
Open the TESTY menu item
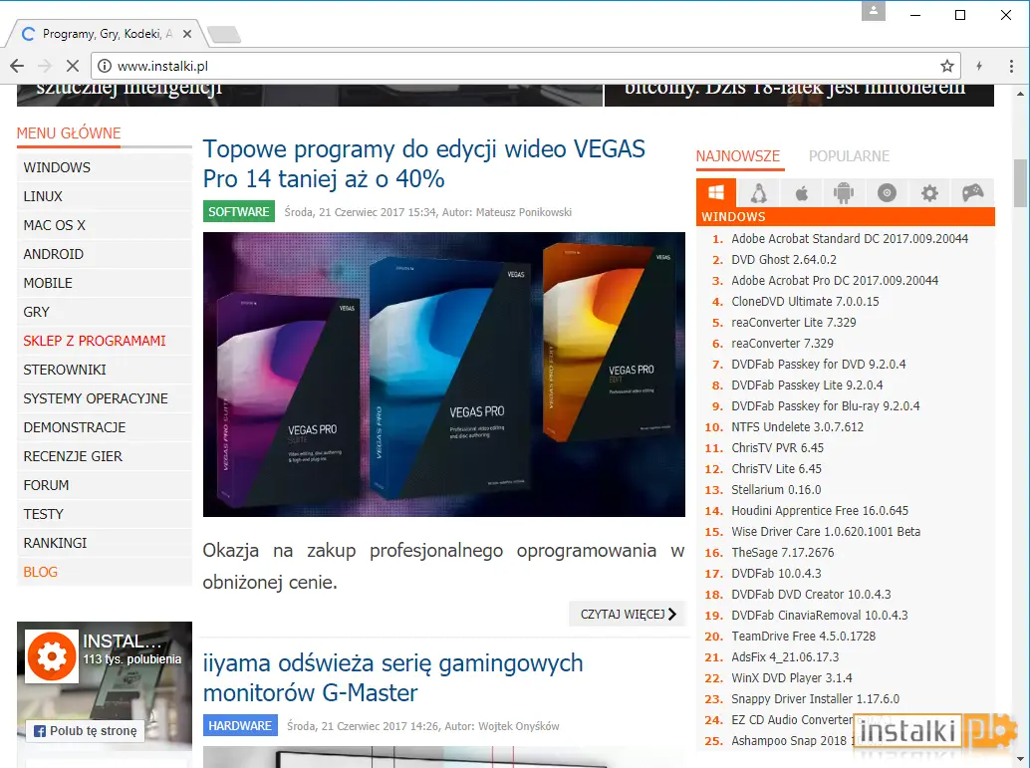click(105, 514)
